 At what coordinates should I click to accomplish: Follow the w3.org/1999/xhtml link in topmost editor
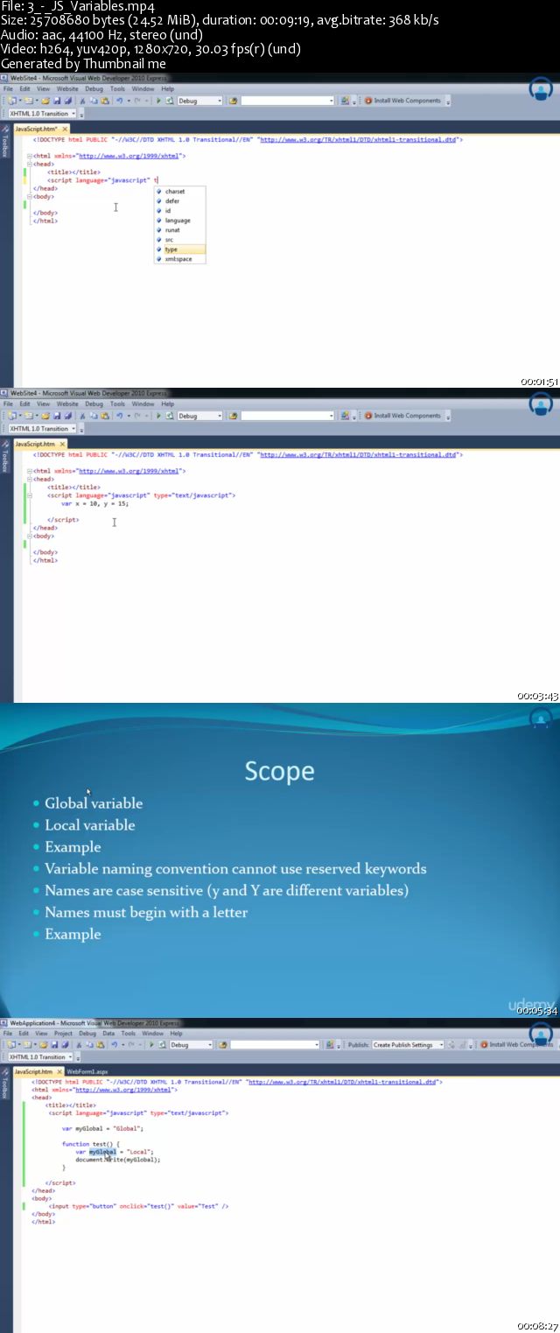tap(130, 156)
